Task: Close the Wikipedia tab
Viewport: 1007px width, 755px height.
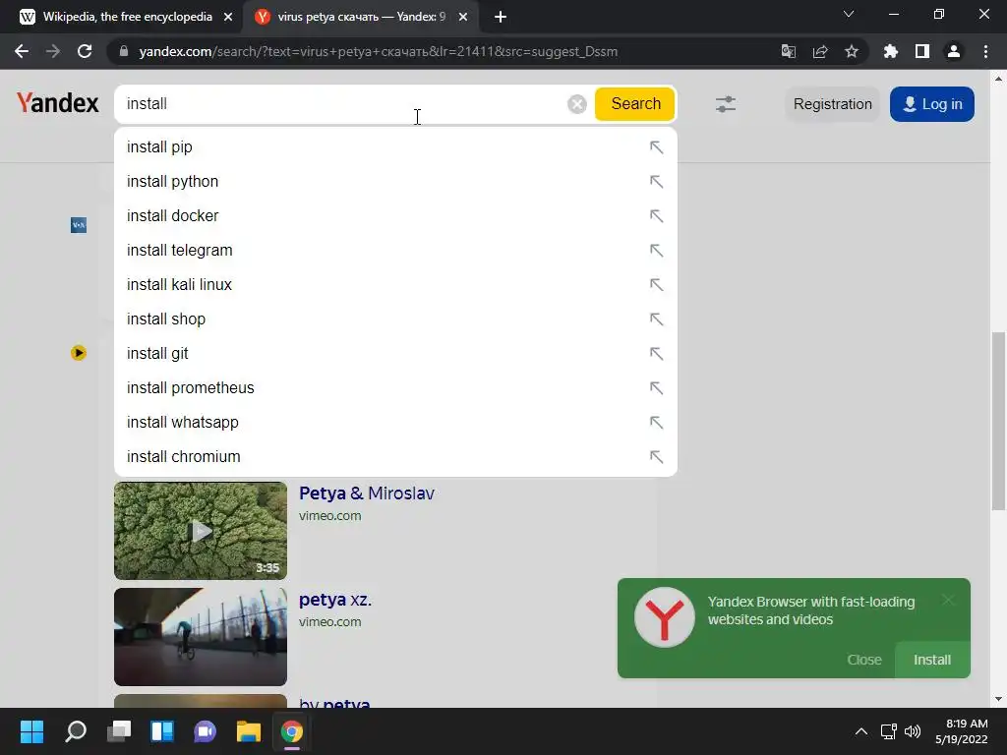Action: (x=227, y=18)
